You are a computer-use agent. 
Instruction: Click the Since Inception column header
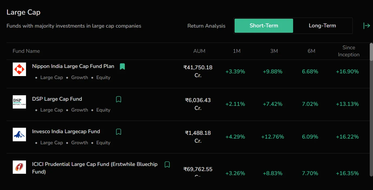(x=349, y=51)
